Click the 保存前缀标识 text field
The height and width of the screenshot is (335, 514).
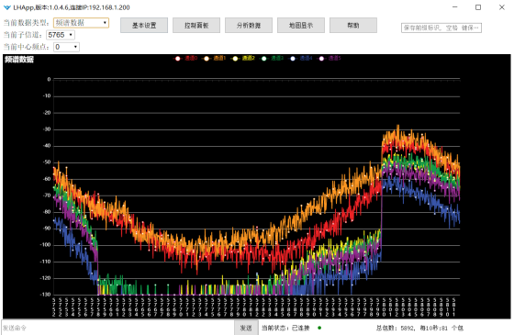[441, 28]
